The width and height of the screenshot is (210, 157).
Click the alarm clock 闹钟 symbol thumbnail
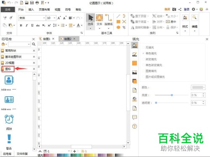click(x=9, y=119)
